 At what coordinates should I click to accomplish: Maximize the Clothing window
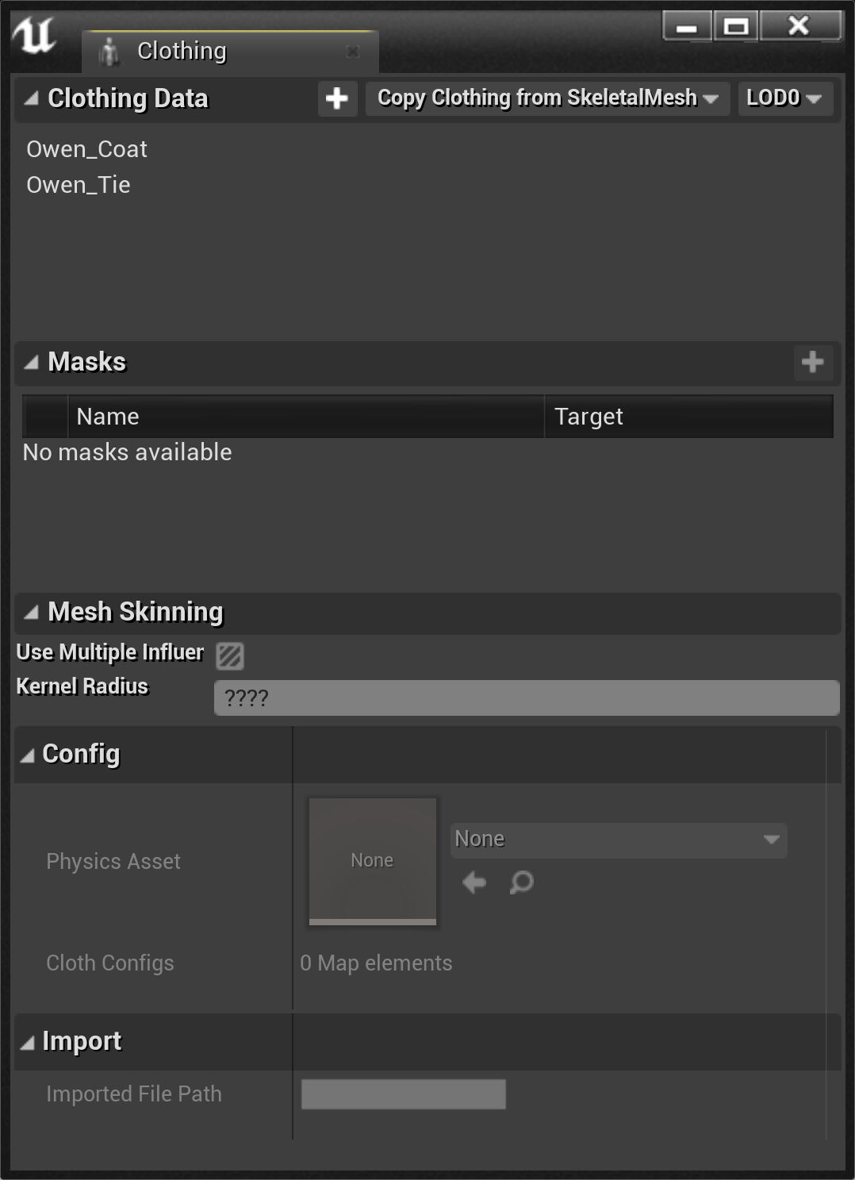[x=736, y=27]
